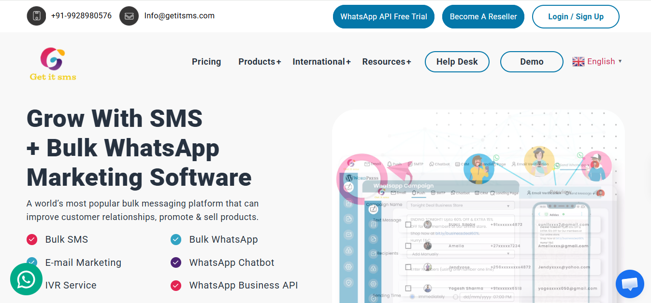This screenshot has height=303, width=651.
Task: Click sunilxxxx2@gmail.com in the illustration
Action: [564, 224]
